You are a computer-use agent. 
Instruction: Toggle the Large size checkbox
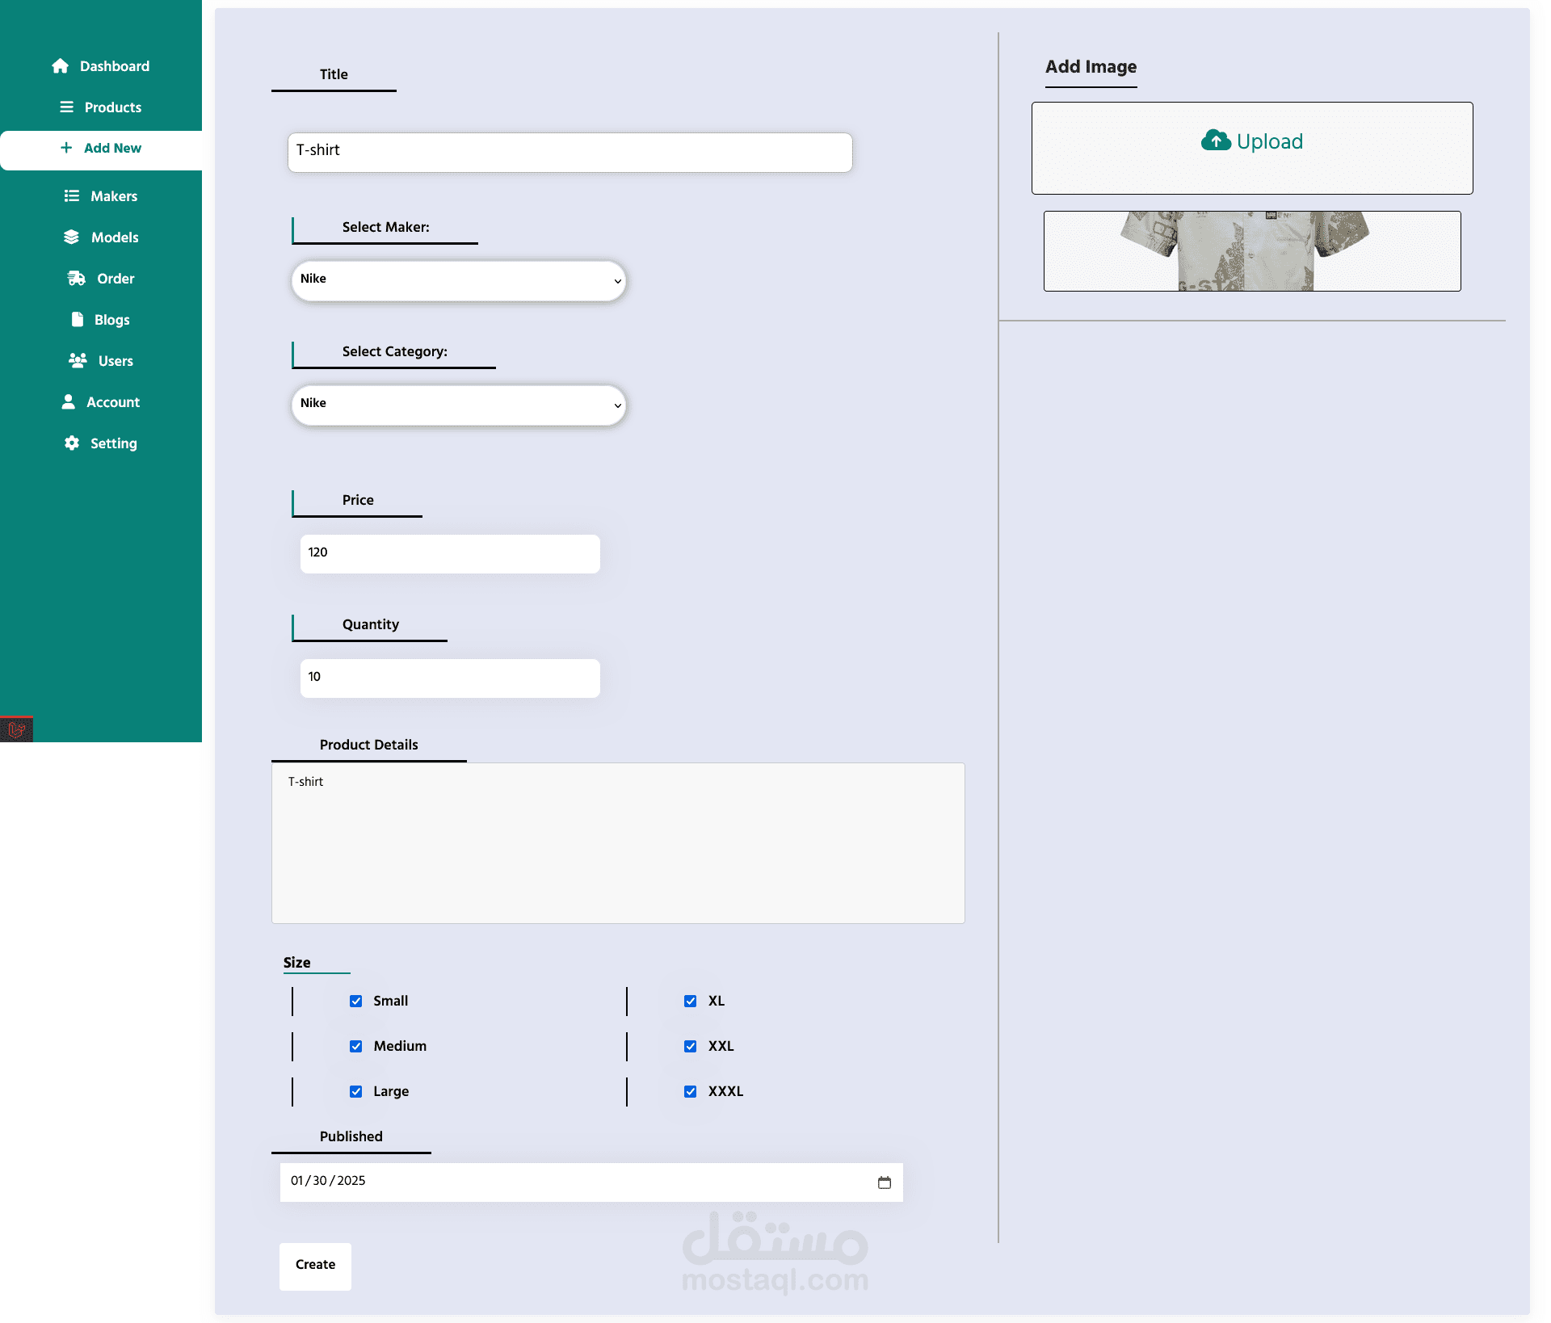tap(356, 1092)
